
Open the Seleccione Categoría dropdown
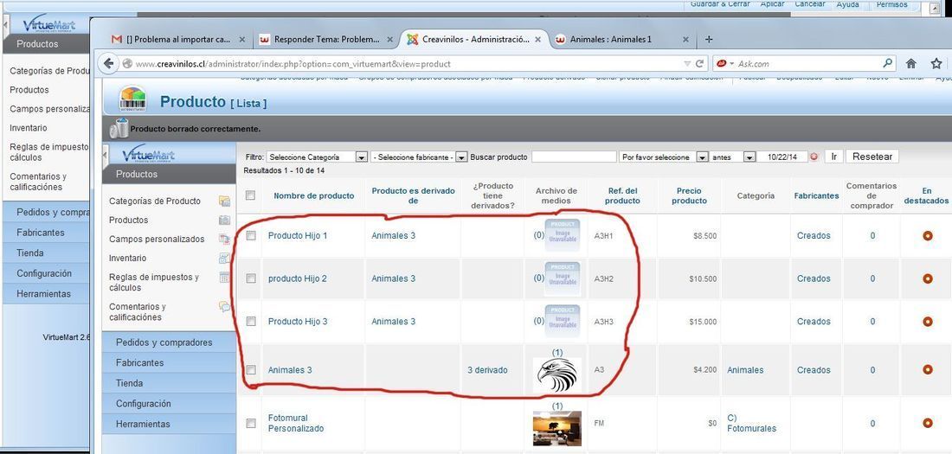click(x=317, y=157)
